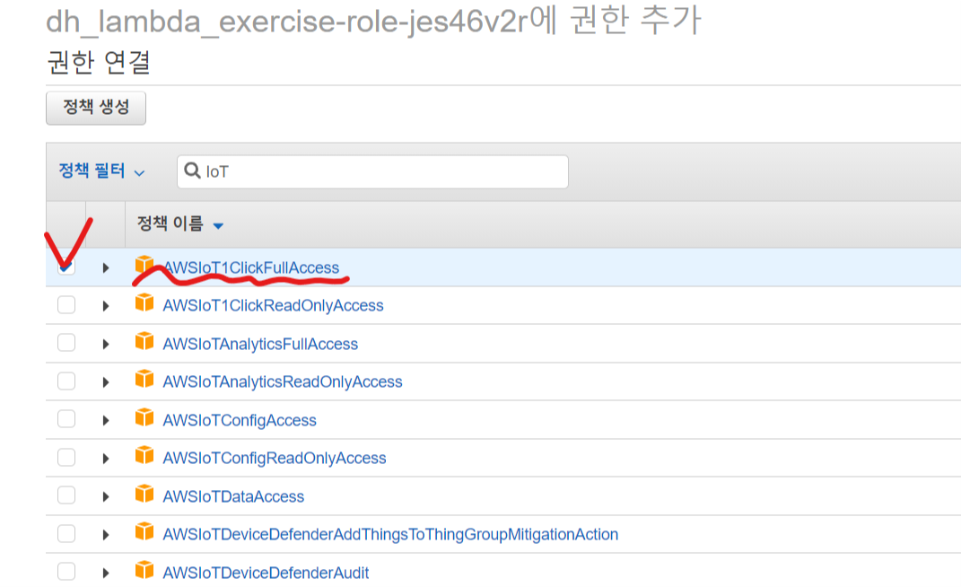Viewport: 961px width, 587px height.
Task: Click the AddThingsToThingGroupMitigationAction policy box icon
Action: pyautogui.click(x=144, y=531)
